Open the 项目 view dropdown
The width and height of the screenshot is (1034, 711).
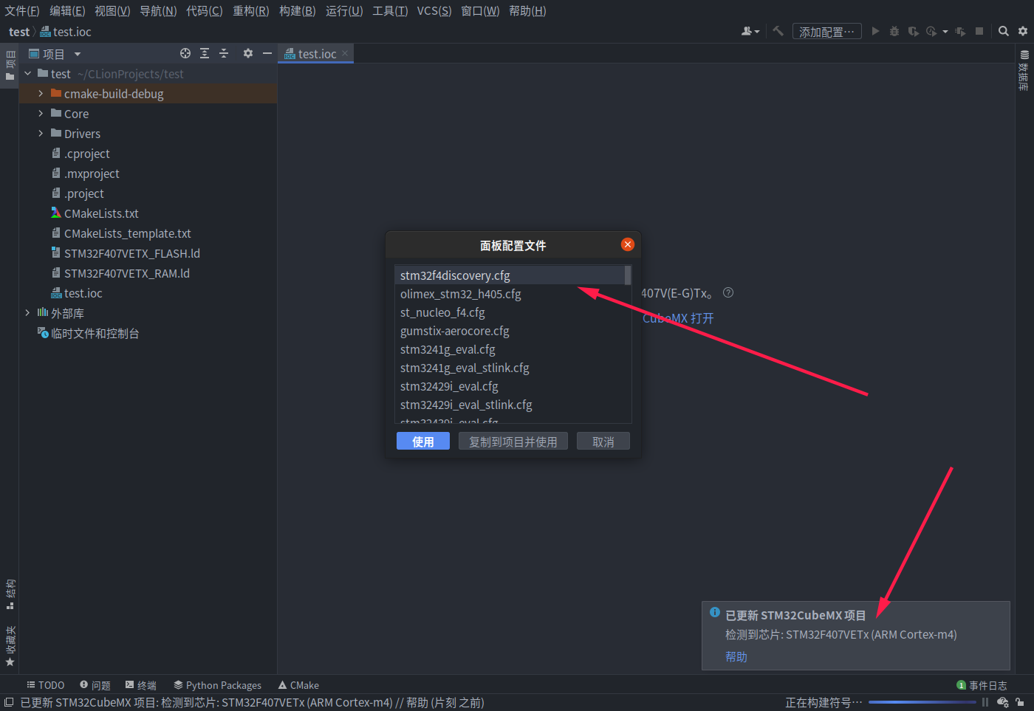(x=76, y=53)
